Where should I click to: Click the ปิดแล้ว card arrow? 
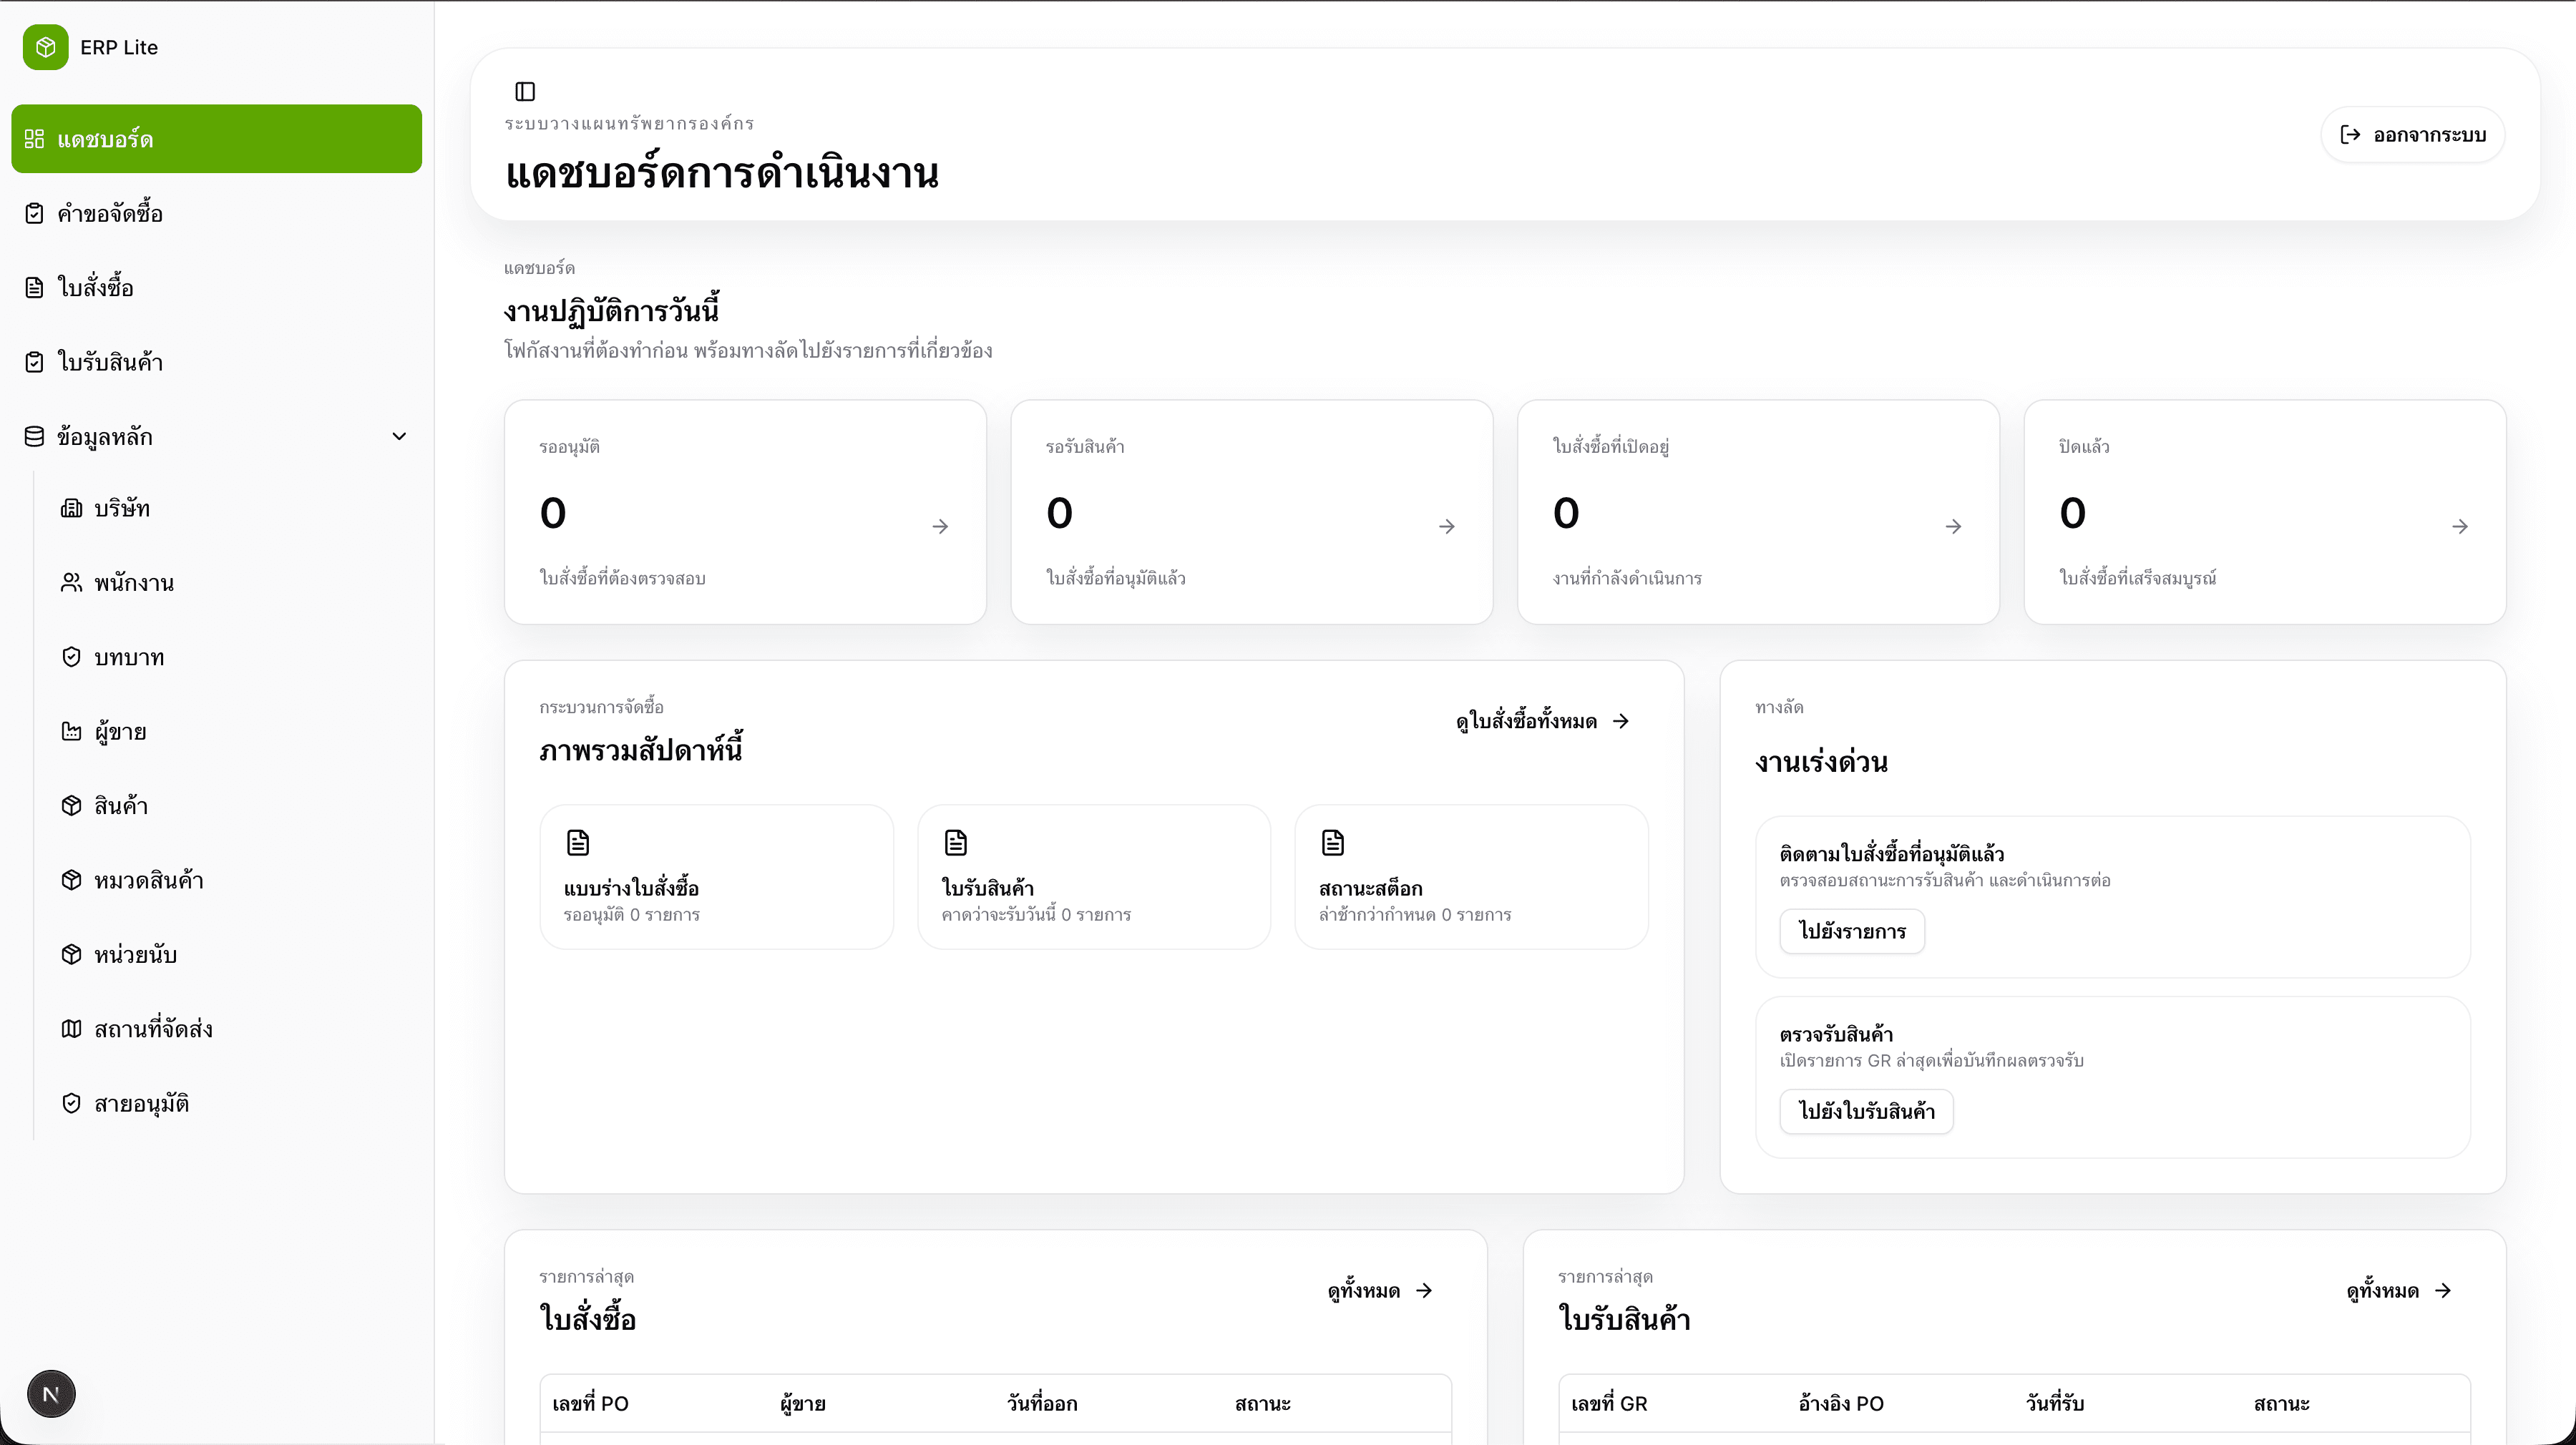(2460, 526)
